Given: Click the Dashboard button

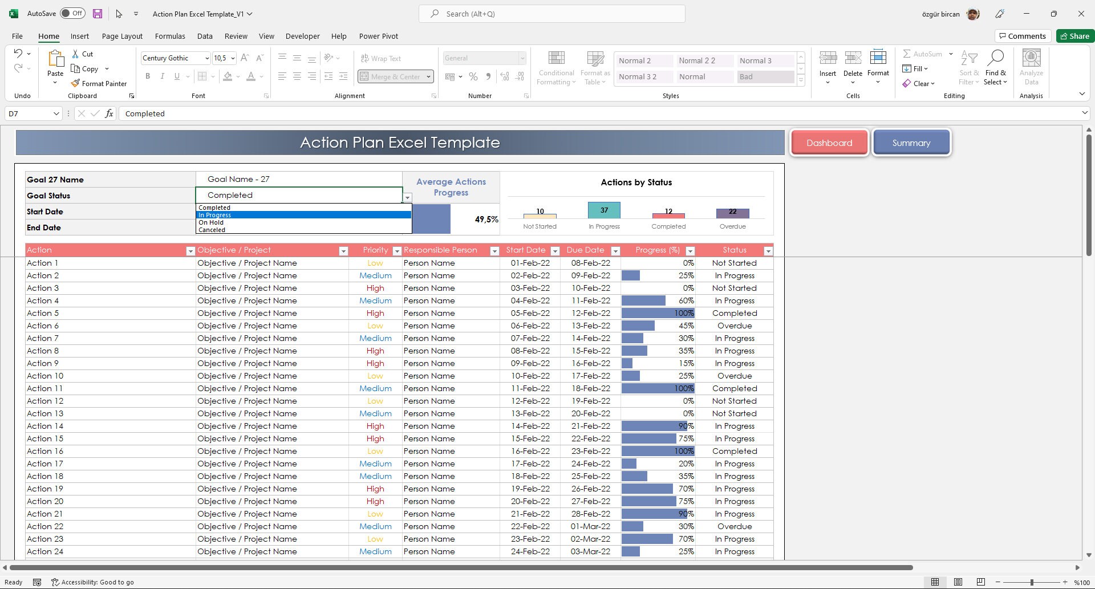Looking at the screenshot, I should point(829,143).
